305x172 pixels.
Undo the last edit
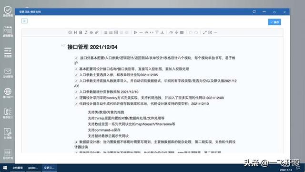pyautogui.click(x=191, y=32)
